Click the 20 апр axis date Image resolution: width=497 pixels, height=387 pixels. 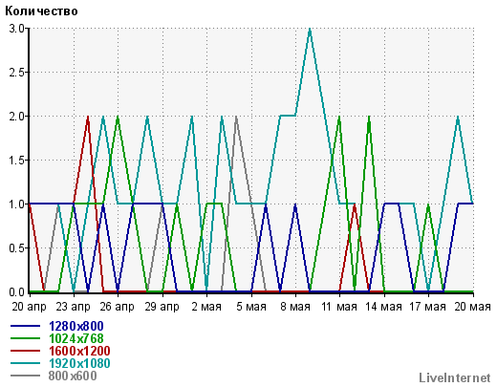[29, 307]
